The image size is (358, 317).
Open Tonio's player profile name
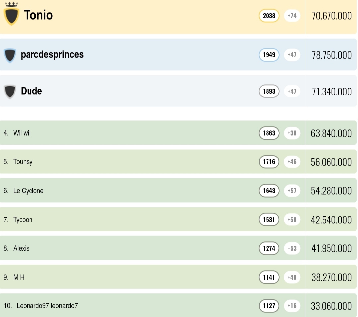(x=38, y=15)
